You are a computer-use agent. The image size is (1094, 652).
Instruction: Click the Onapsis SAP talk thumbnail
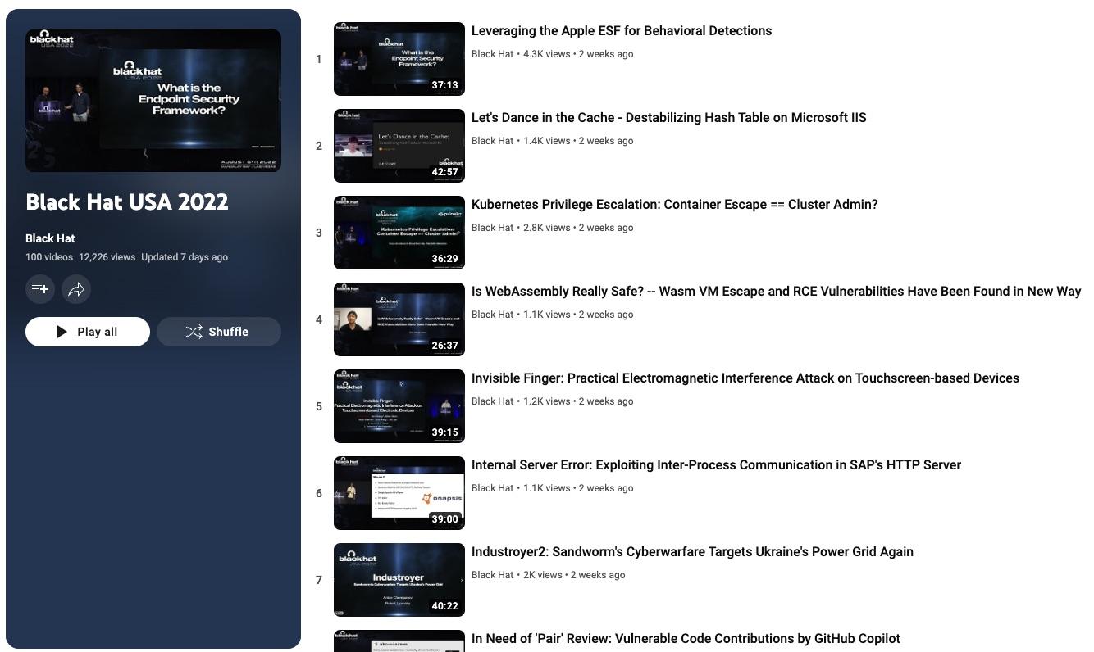[399, 493]
